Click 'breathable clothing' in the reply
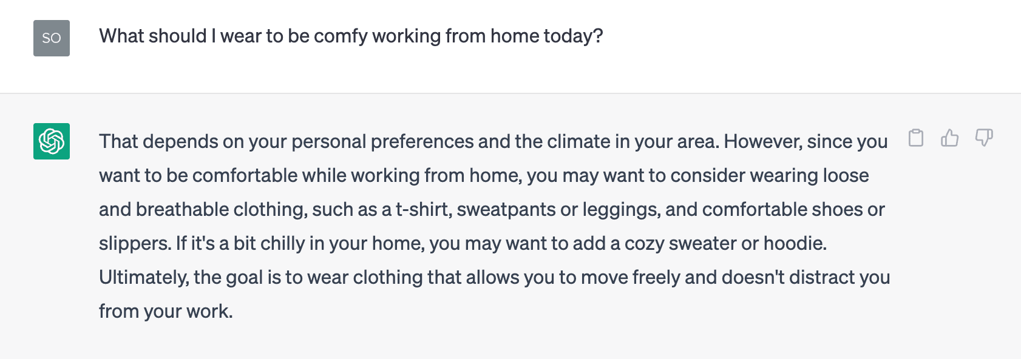This screenshot has height=359, width=1021. [221, 210]
